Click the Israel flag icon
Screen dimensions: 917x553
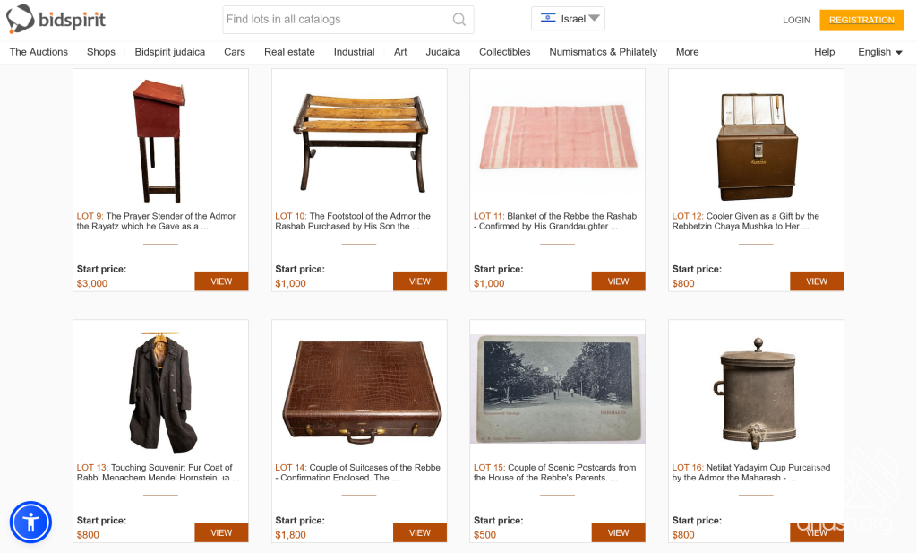pyautogui.click(x=548, y=19)
